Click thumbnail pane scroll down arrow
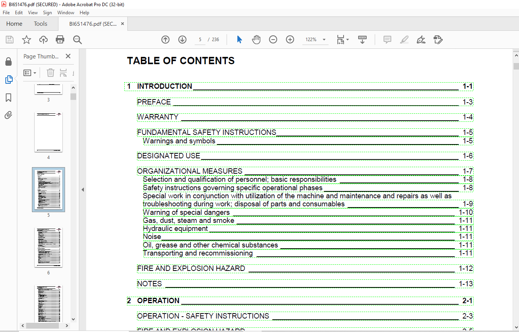The image size is (519, 332). 73,319
